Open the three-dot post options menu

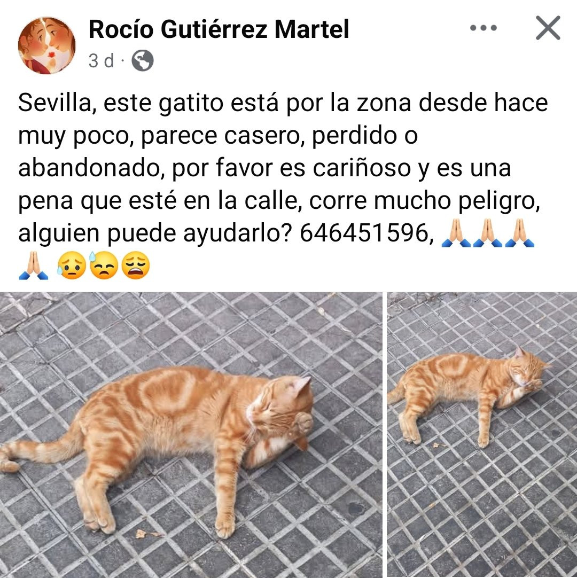coord(484,28)
